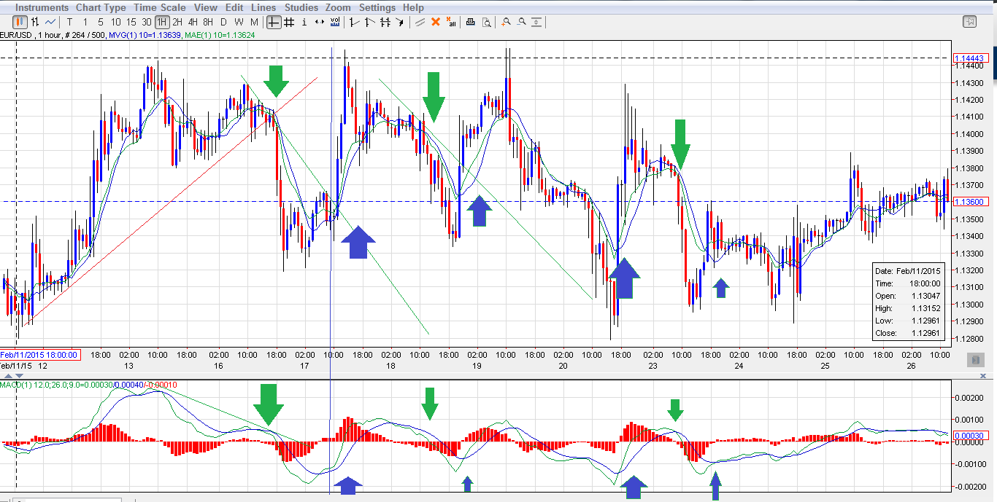Delete all lines with X-all icon
997x502 pixels.
click(451, 22)
